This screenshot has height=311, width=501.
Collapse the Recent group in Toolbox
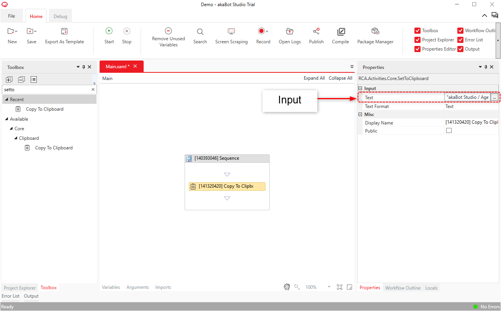tap(7, 100)
